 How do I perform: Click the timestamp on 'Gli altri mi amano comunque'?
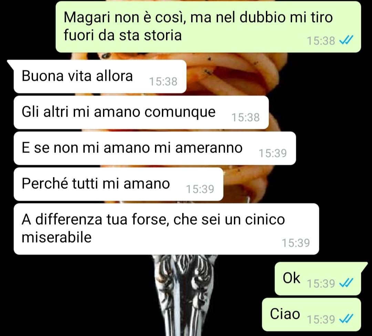pyautogui.click(x=246, y=118)
